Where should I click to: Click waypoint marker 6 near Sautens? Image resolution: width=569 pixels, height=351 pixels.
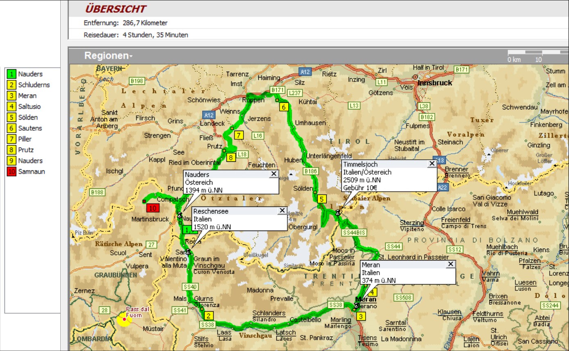click(x=284, y=107)
